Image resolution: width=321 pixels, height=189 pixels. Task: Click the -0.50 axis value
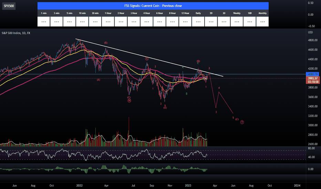tap(311, 26)
